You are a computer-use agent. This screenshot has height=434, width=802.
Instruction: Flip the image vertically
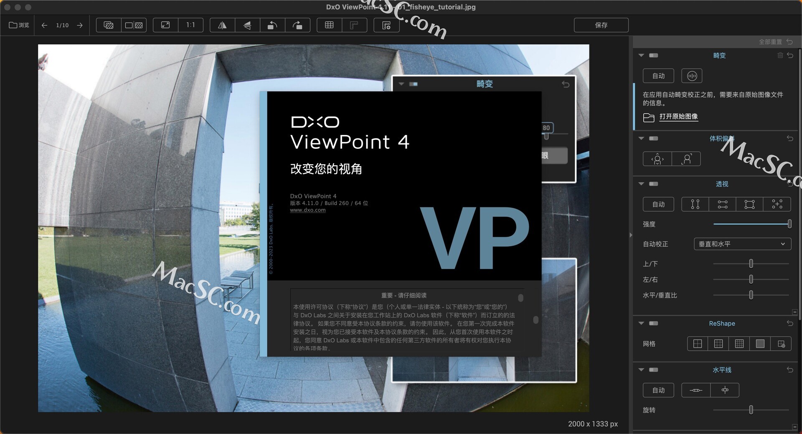[x=247, y=25]
